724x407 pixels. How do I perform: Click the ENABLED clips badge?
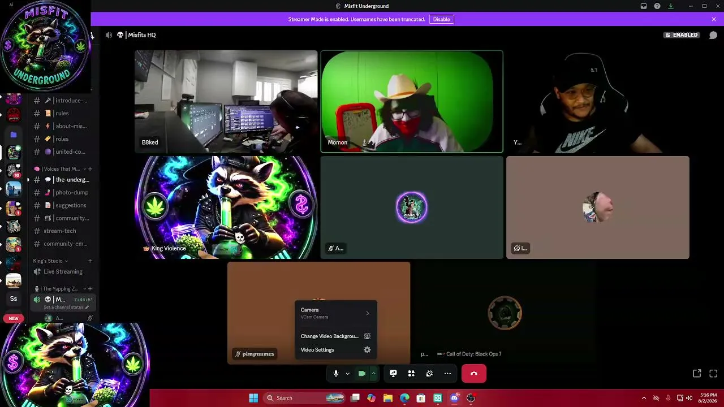pos(682,35)
